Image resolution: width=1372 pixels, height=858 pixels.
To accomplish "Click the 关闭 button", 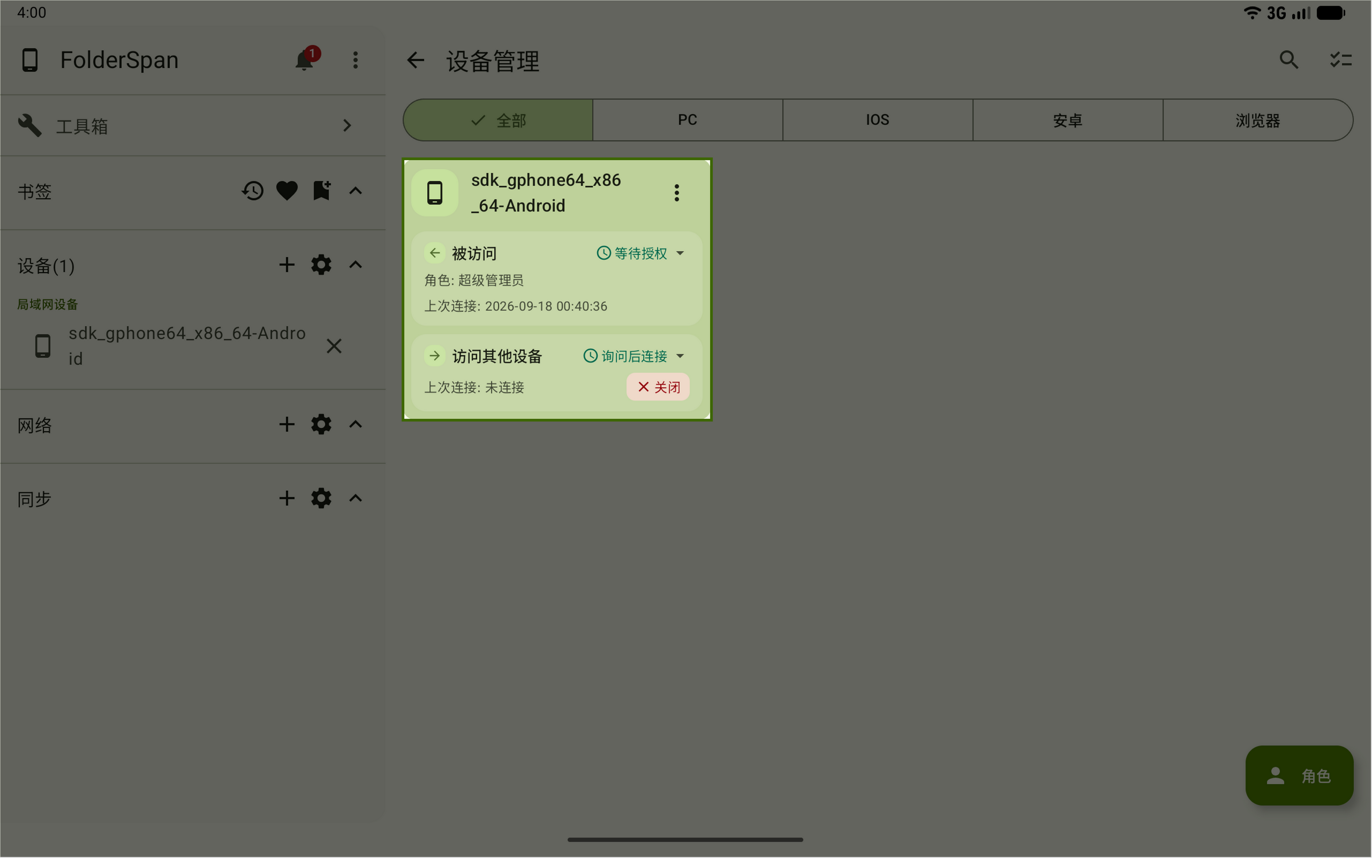I will pos(658,387).
